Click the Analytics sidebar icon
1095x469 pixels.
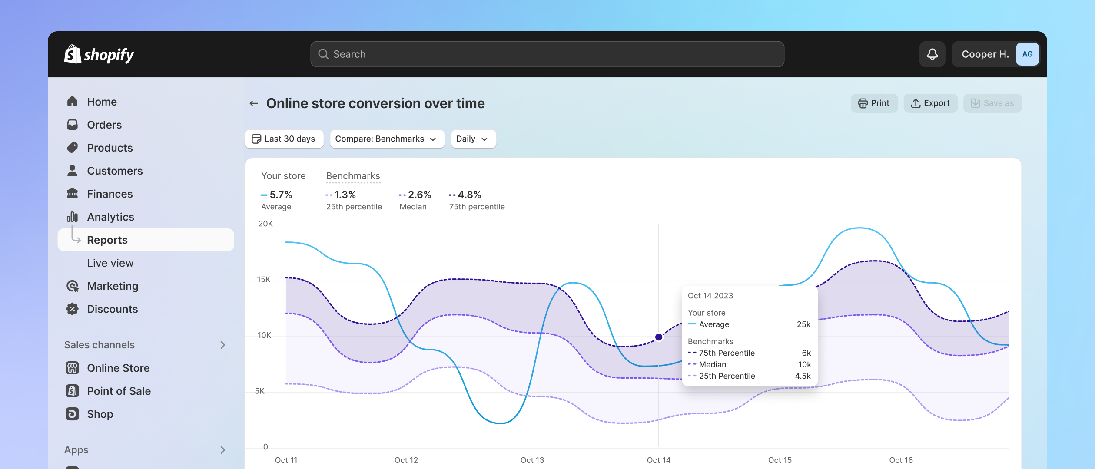73,216
